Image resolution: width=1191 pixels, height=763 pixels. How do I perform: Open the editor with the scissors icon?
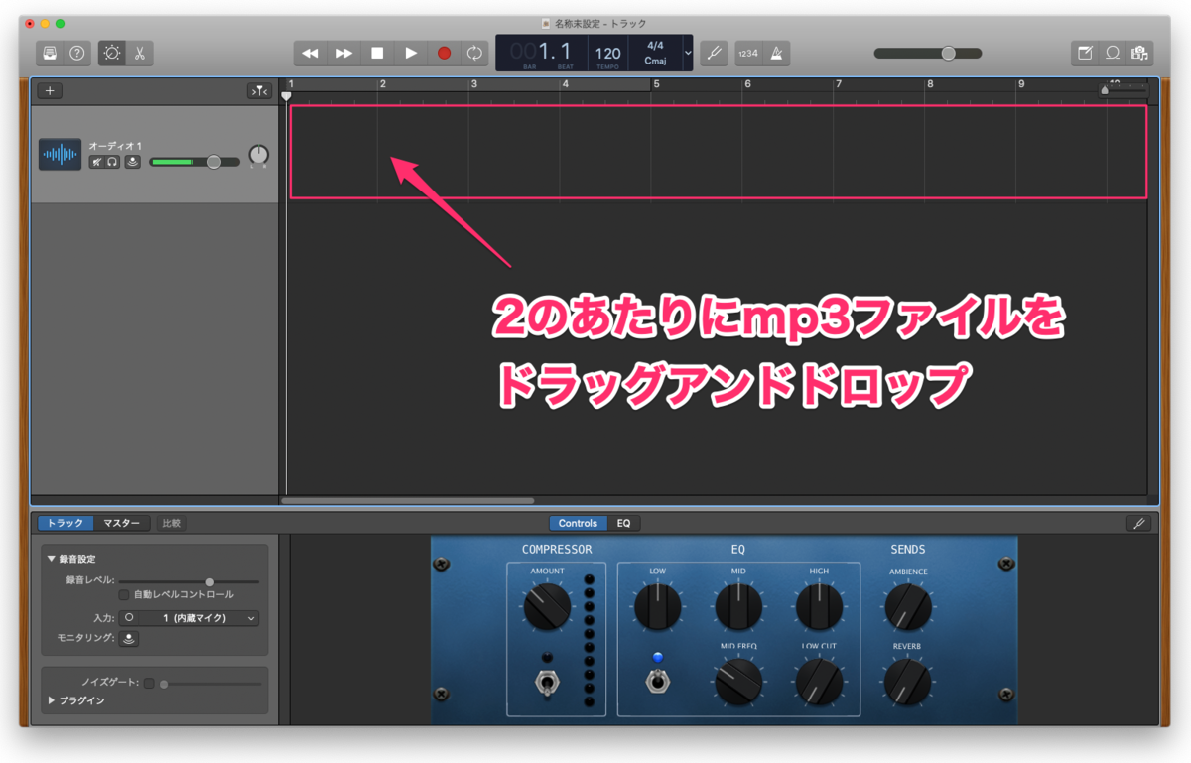tap(139, 53)
